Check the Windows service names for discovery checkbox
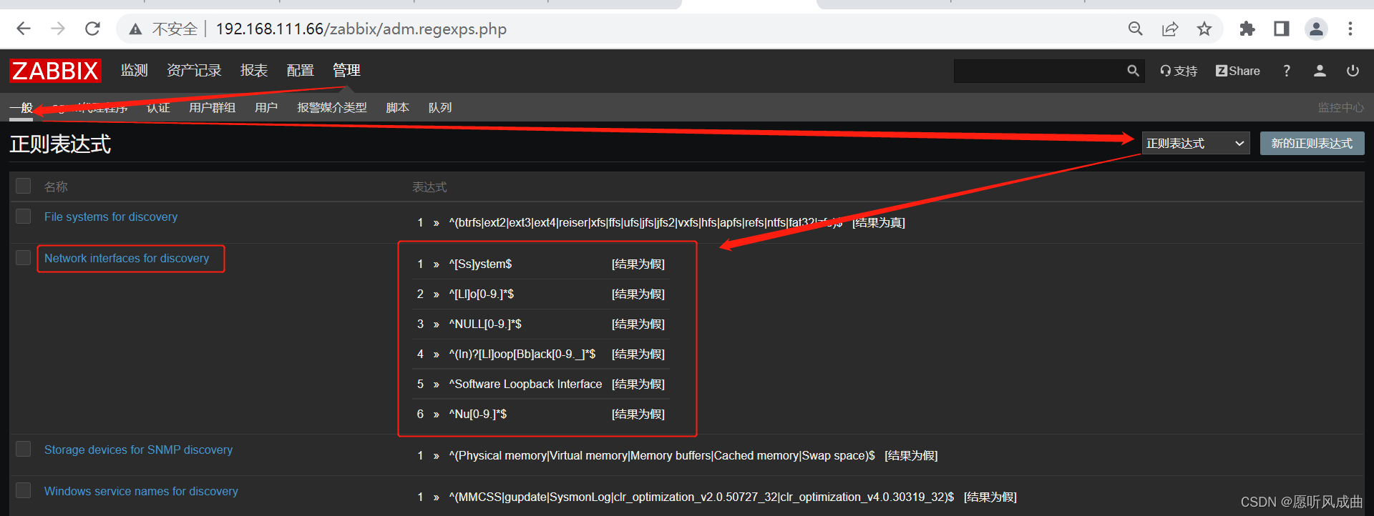The height and width of the screenshot is (516, 1374). pyautogui.click(x=24, y=490)
